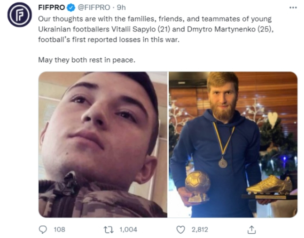This screenshot has height=238, width=304.
Task: Click the reply speech bubble icon
Action: 43,230
